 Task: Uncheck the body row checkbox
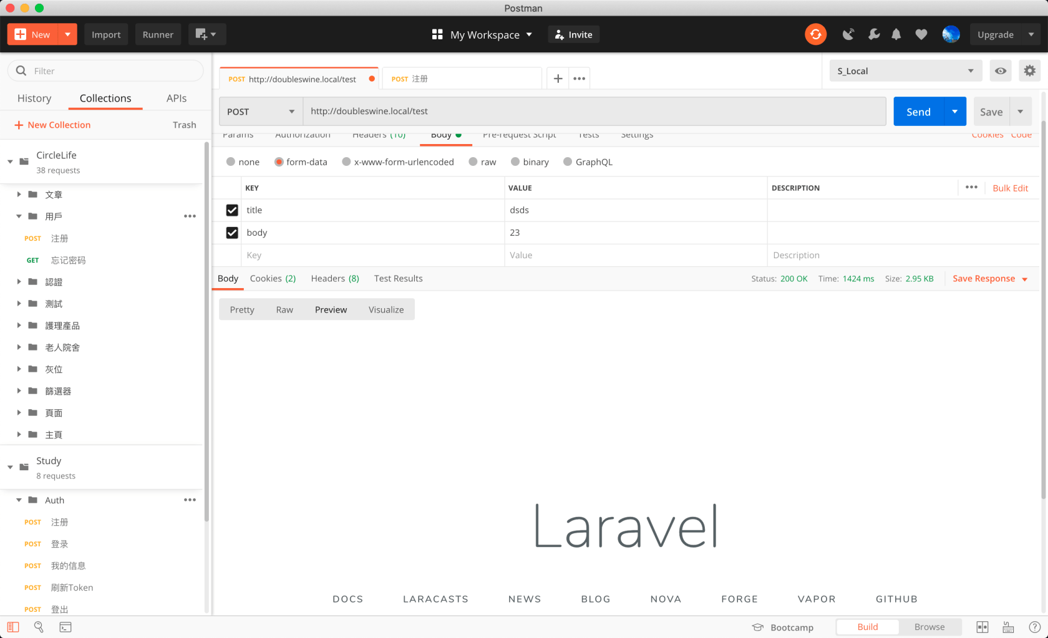pyautogui.click(x=232, y=233)
